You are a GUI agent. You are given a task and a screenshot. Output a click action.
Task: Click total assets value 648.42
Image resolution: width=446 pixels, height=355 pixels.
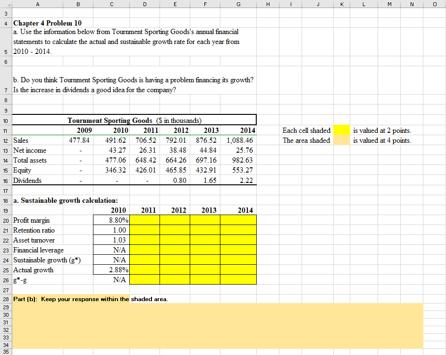pyautogui.click(x=146, y=160)
